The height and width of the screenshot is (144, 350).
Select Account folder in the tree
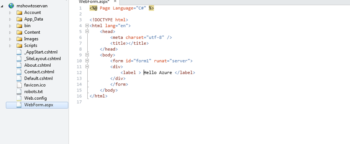[32, 12]
